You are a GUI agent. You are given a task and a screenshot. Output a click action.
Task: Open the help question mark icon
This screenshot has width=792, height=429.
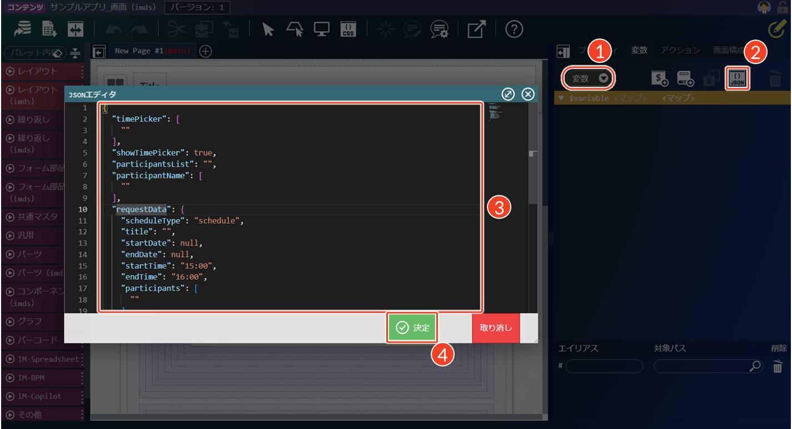coord(515,29)
